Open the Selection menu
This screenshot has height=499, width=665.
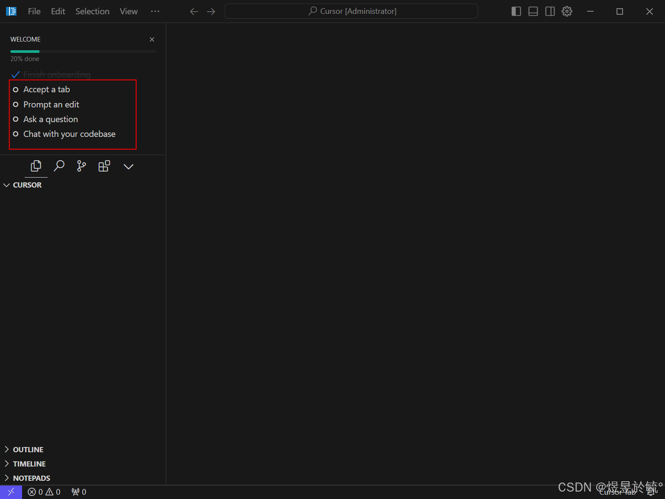[x=92, y=11]
